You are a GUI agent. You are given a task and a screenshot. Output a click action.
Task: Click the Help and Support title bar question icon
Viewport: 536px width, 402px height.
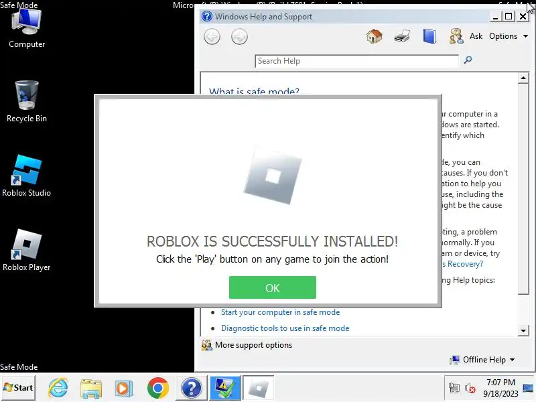point(207,16)
